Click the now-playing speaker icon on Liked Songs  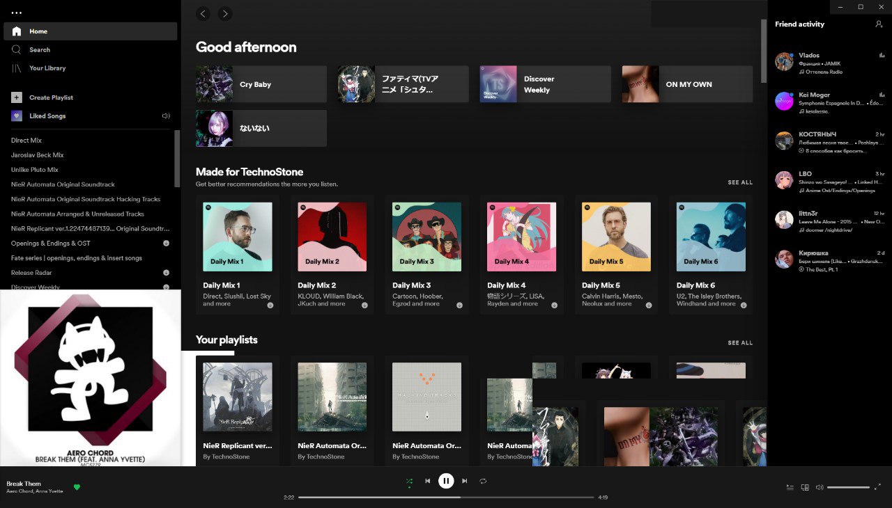click(166, 116)
